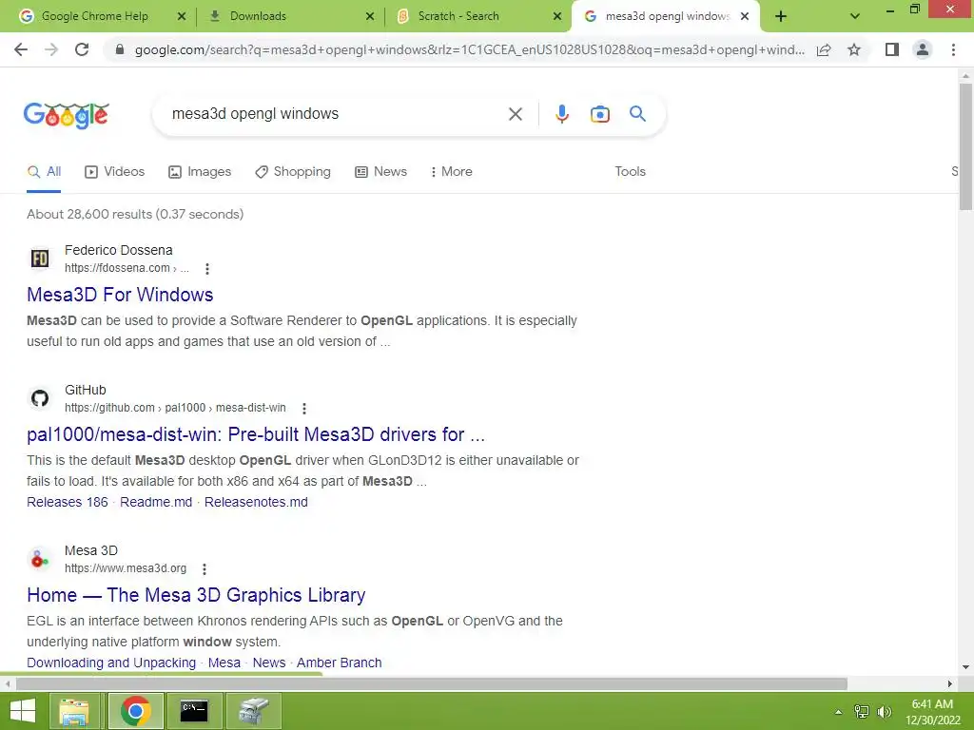Image resolution: width=974 pixels, height=730 pixels.
Task: Open the search Tools options
Action: [x=630, y=172]
